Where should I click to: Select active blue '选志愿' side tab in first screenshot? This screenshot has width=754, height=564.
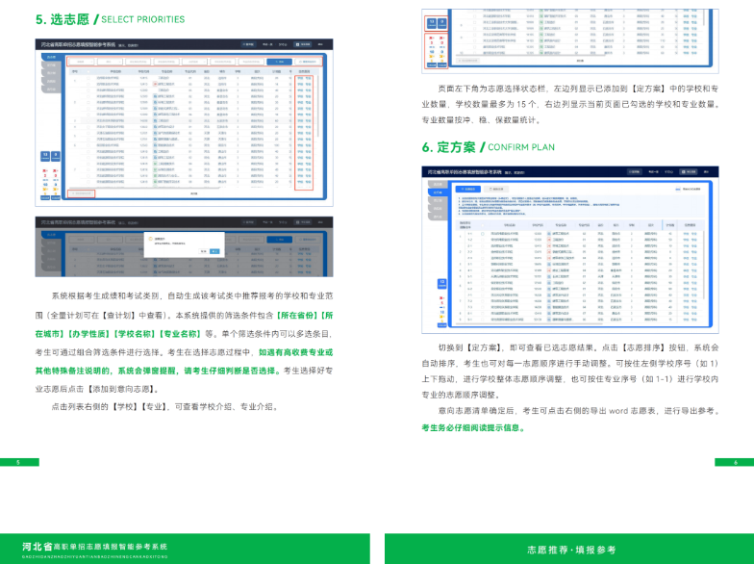[51, 57]
